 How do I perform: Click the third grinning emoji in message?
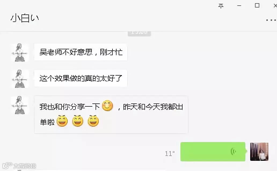[93, 121]
